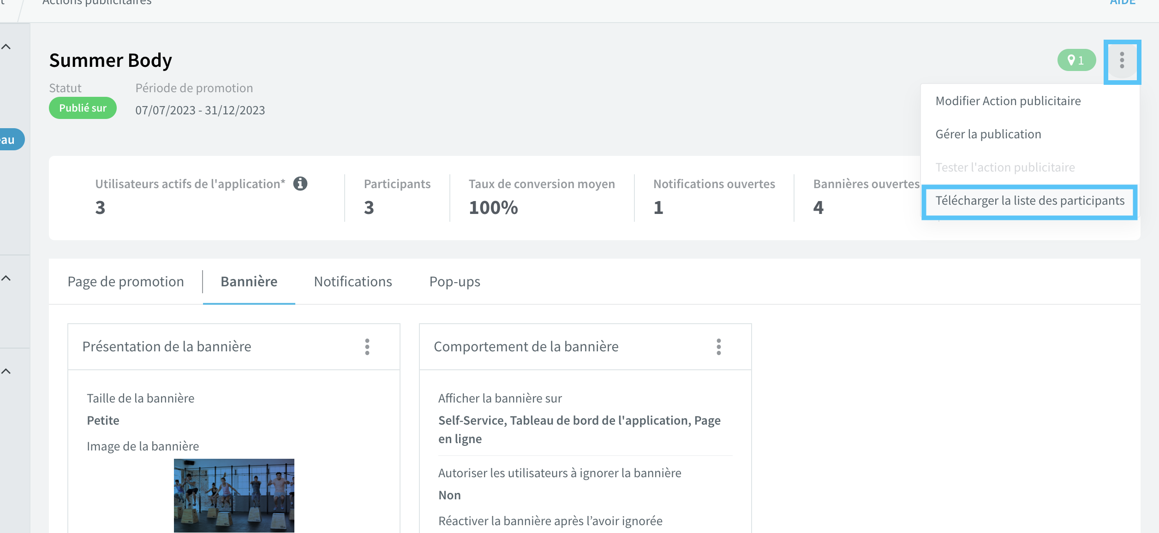Select Télécharger la liste des participants
Image resolution: width=1159 pixels, height=533 pixels.
point(1029,201)
